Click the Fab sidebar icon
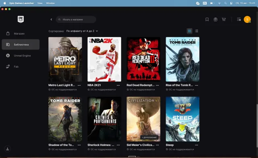 click(8, 66)
